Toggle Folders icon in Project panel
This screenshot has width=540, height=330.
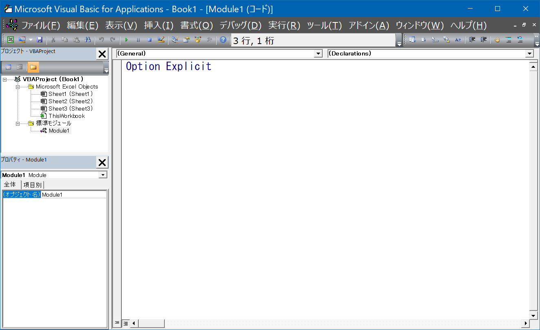coord(33,67)
